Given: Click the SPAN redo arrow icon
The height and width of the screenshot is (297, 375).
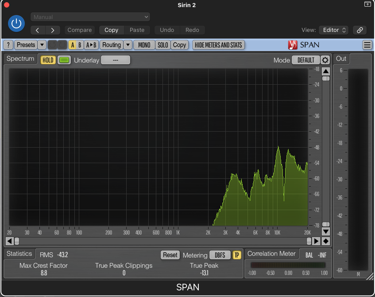Looking at the screenshot, I should click(62, 45).
